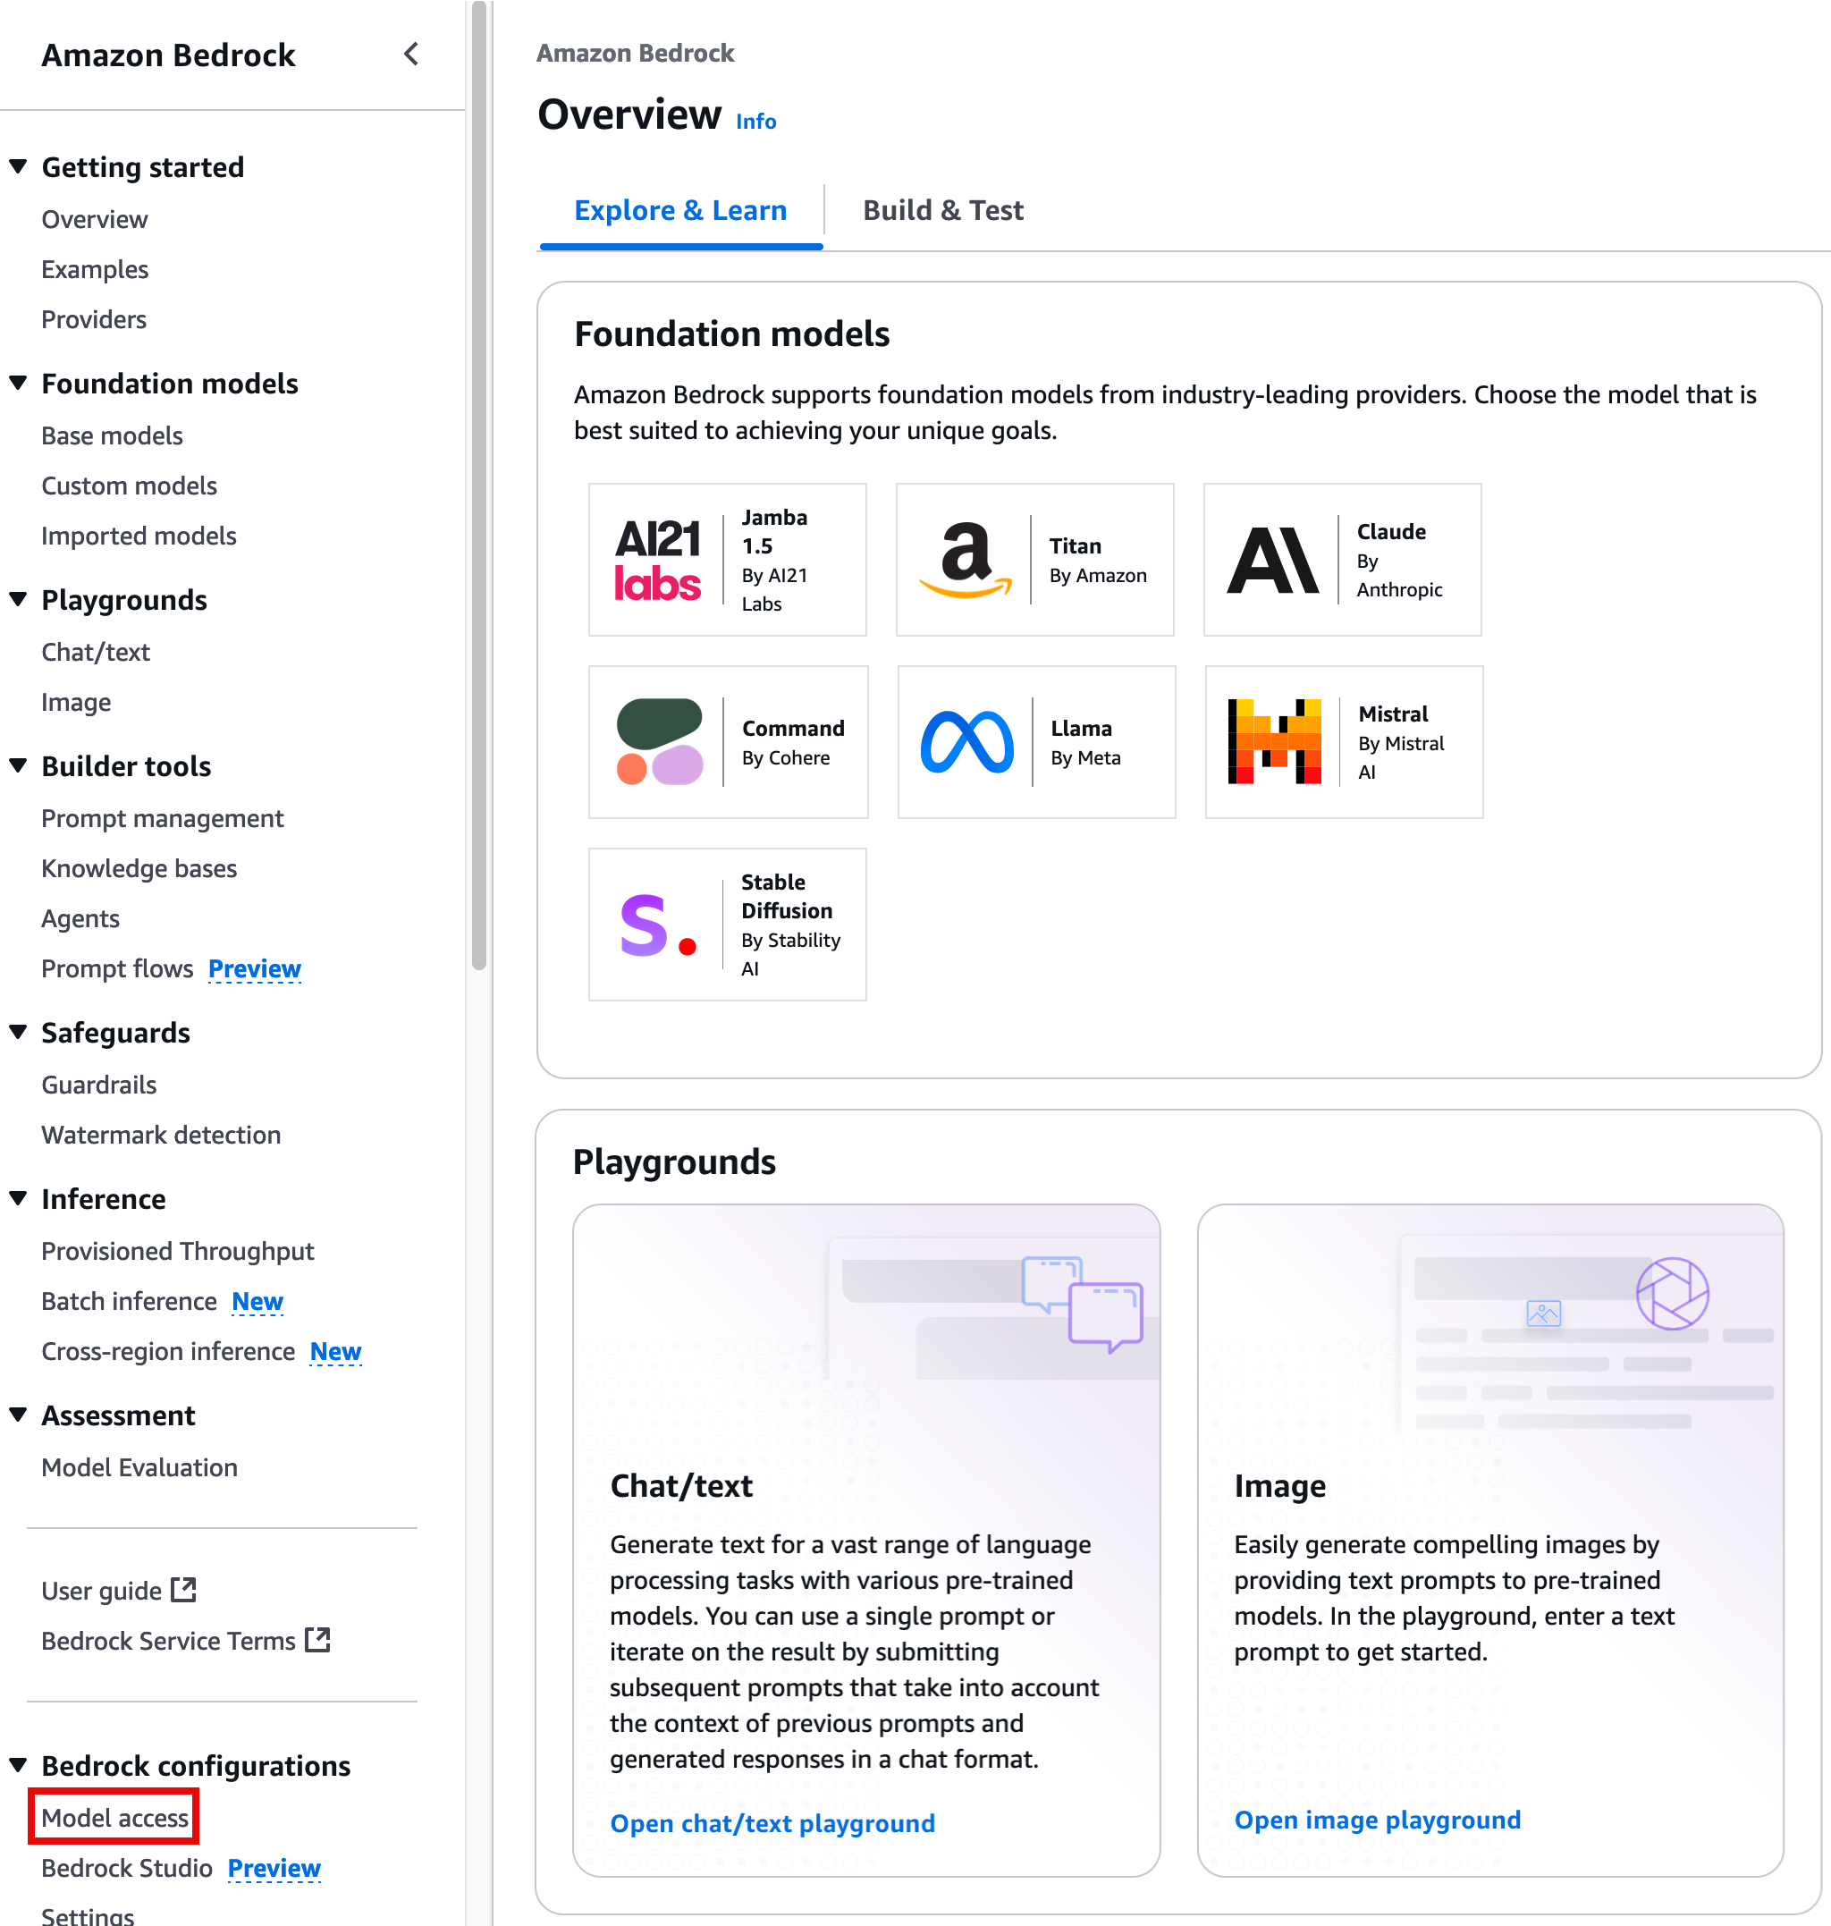Click the Cohere Command logo icon
Viewport: 1831px width, 1926px height.
[x=659, y=742]
